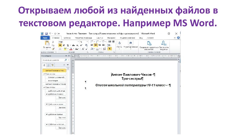Toggle italic К formatting
The width and height of the screenshot is (240, 135).
(x=64, y=45)
